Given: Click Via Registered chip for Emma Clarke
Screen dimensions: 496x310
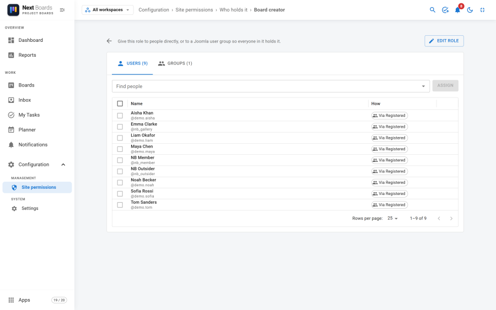Looking at the screenshot, I should pos(390,127).
